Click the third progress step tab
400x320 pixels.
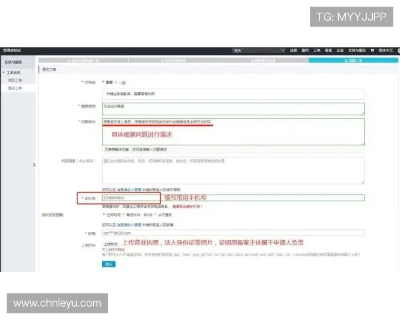tap(263, 61)
